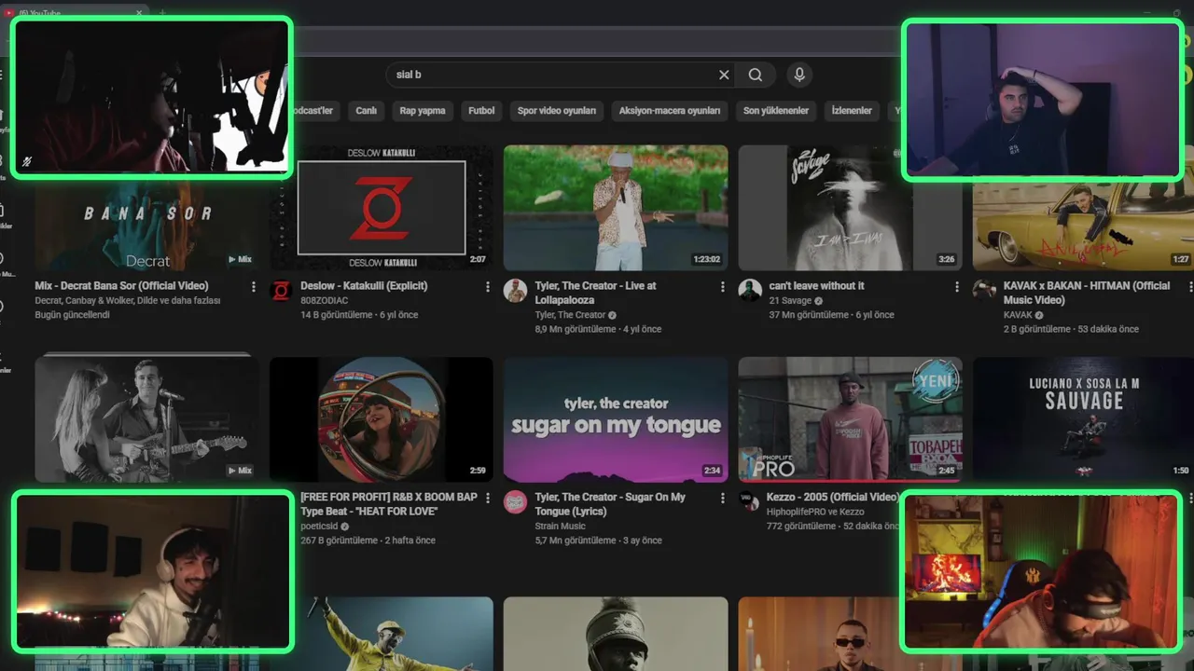The image size is (1194, 671).
Task: Open the three-dot menu for Sugar On My Tongue (Lyrics)
Action: (722, 499)
